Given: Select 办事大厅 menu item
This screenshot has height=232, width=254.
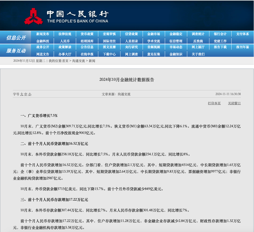Looking at the screenshot, I should 65,54.
